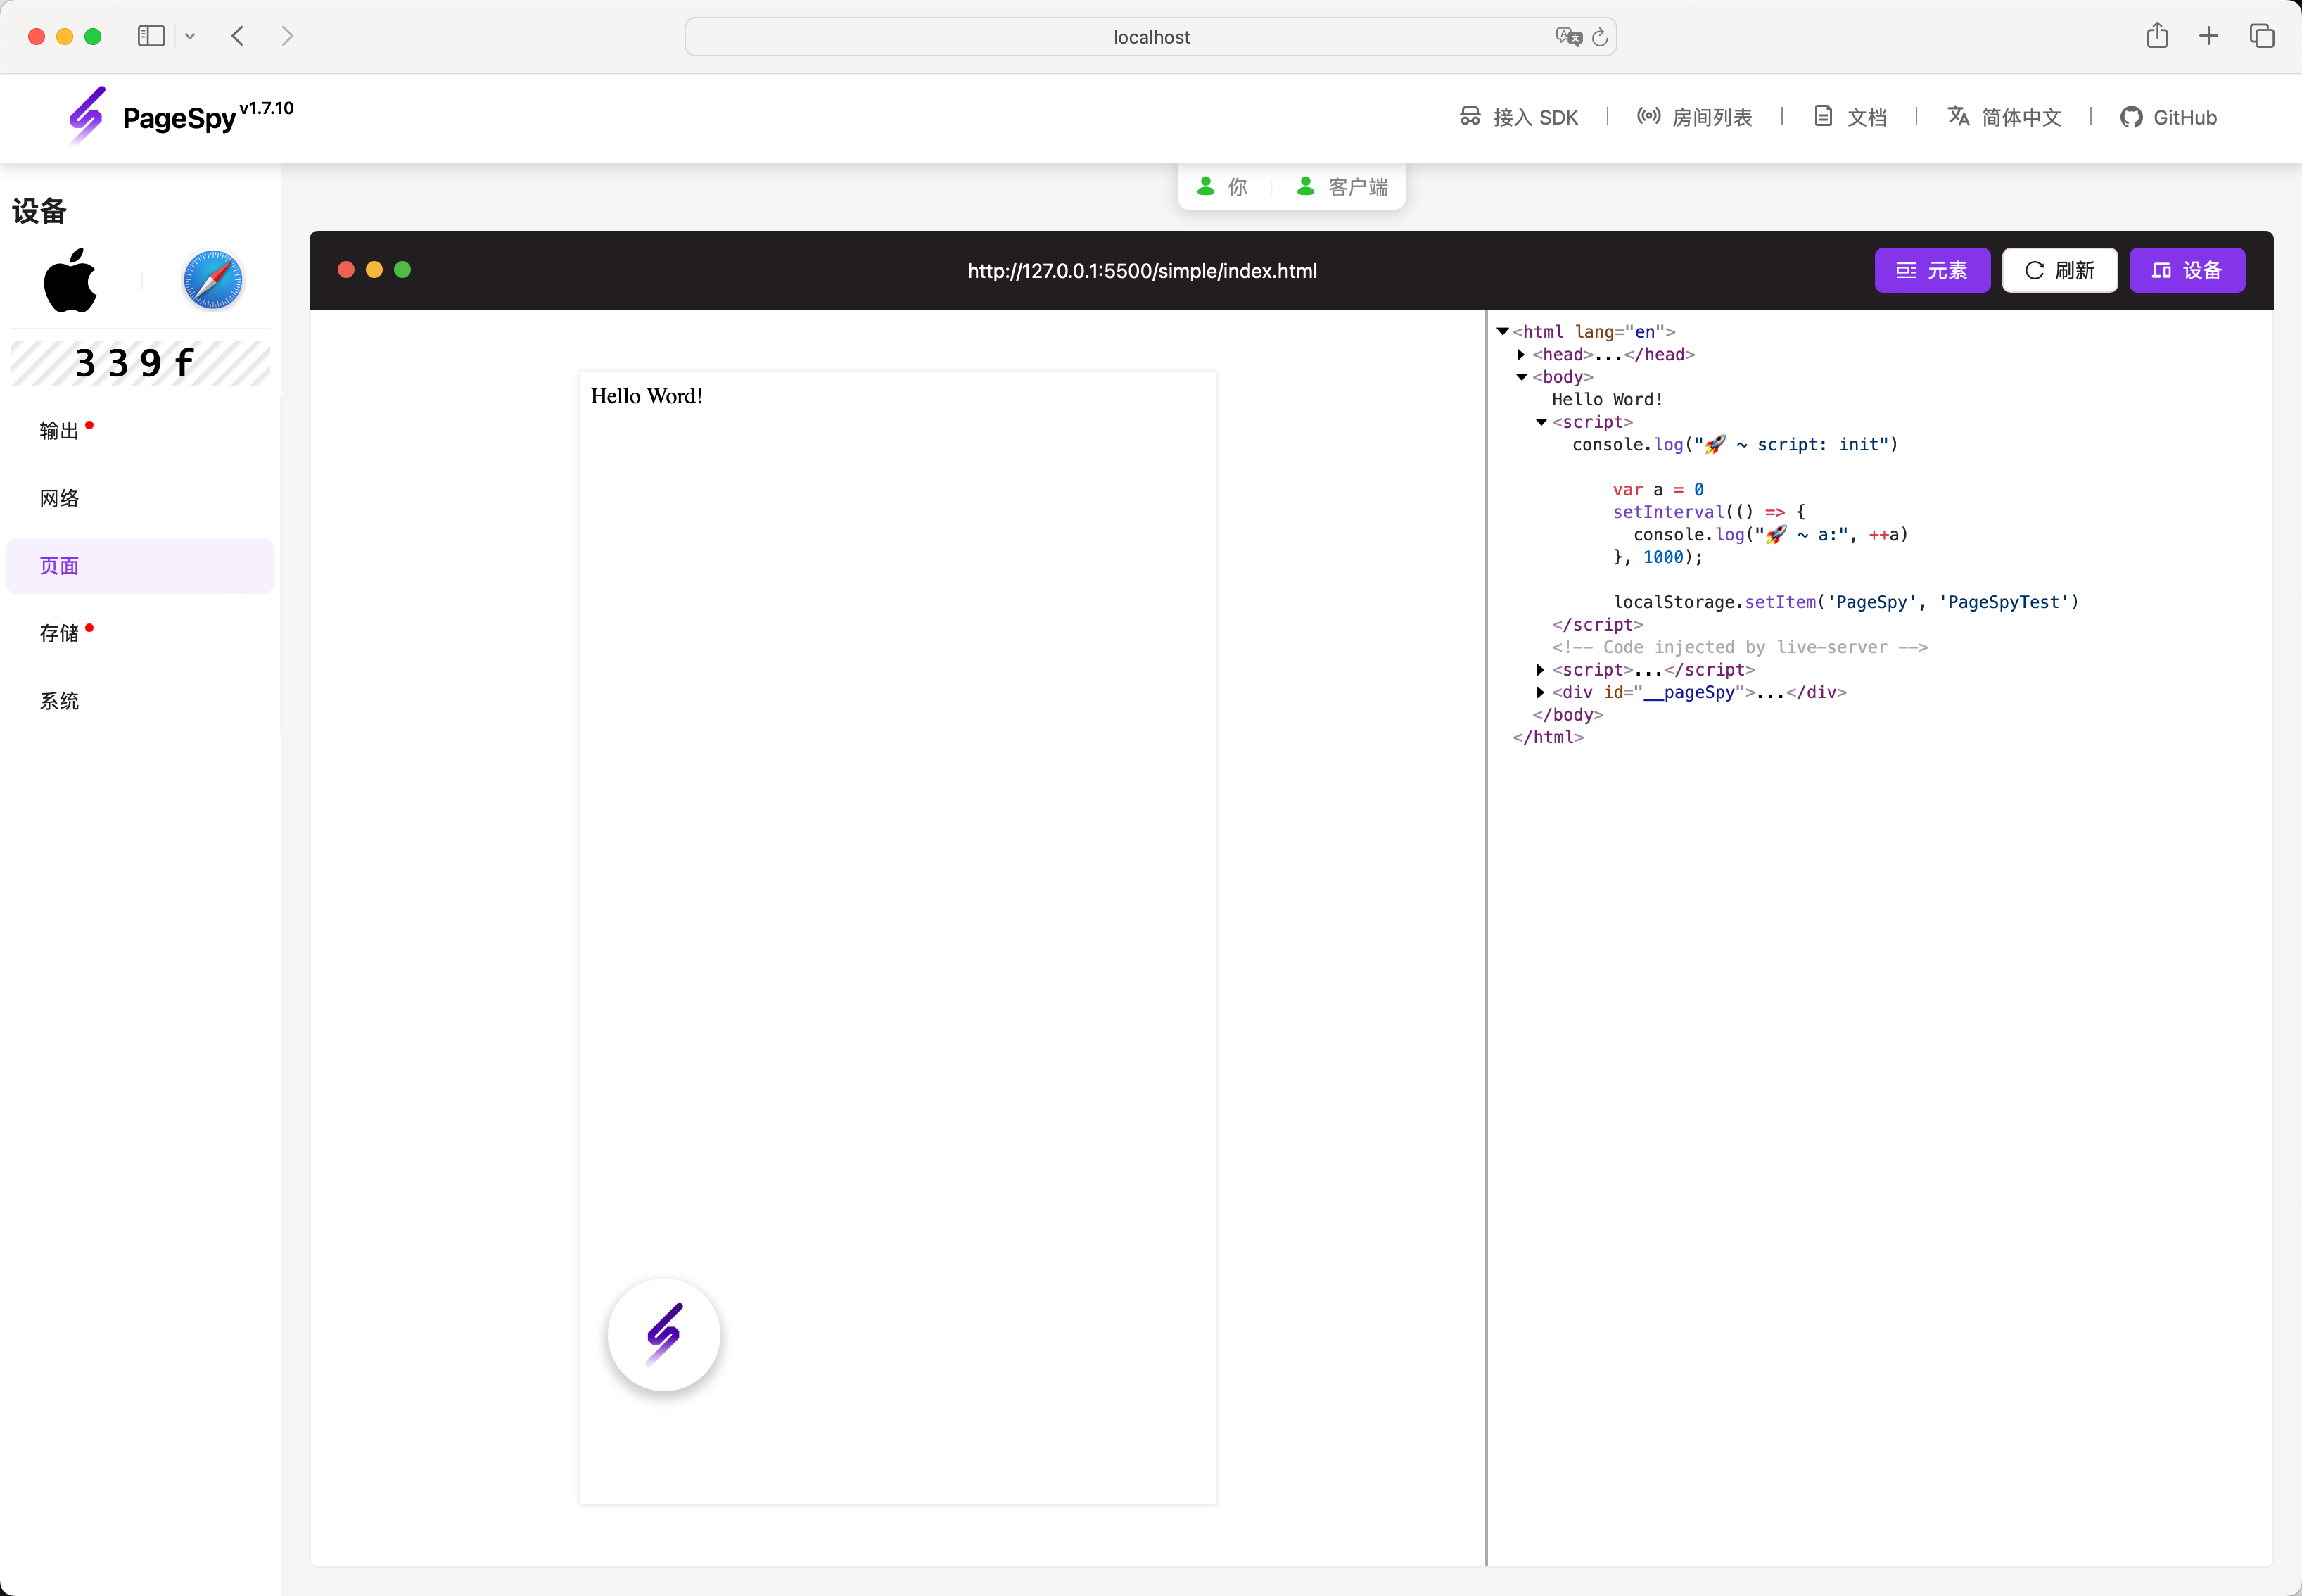
Task: Click the PageSpy logo icon in header
Action: (87, 116)
